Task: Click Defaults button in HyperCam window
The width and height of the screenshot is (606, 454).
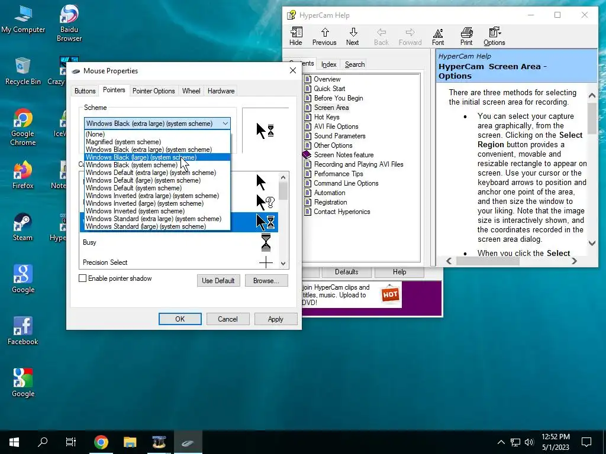Action: pyautogui.click(x=347, y=272)
